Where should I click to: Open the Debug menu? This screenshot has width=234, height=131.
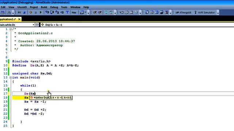point(54,7)
